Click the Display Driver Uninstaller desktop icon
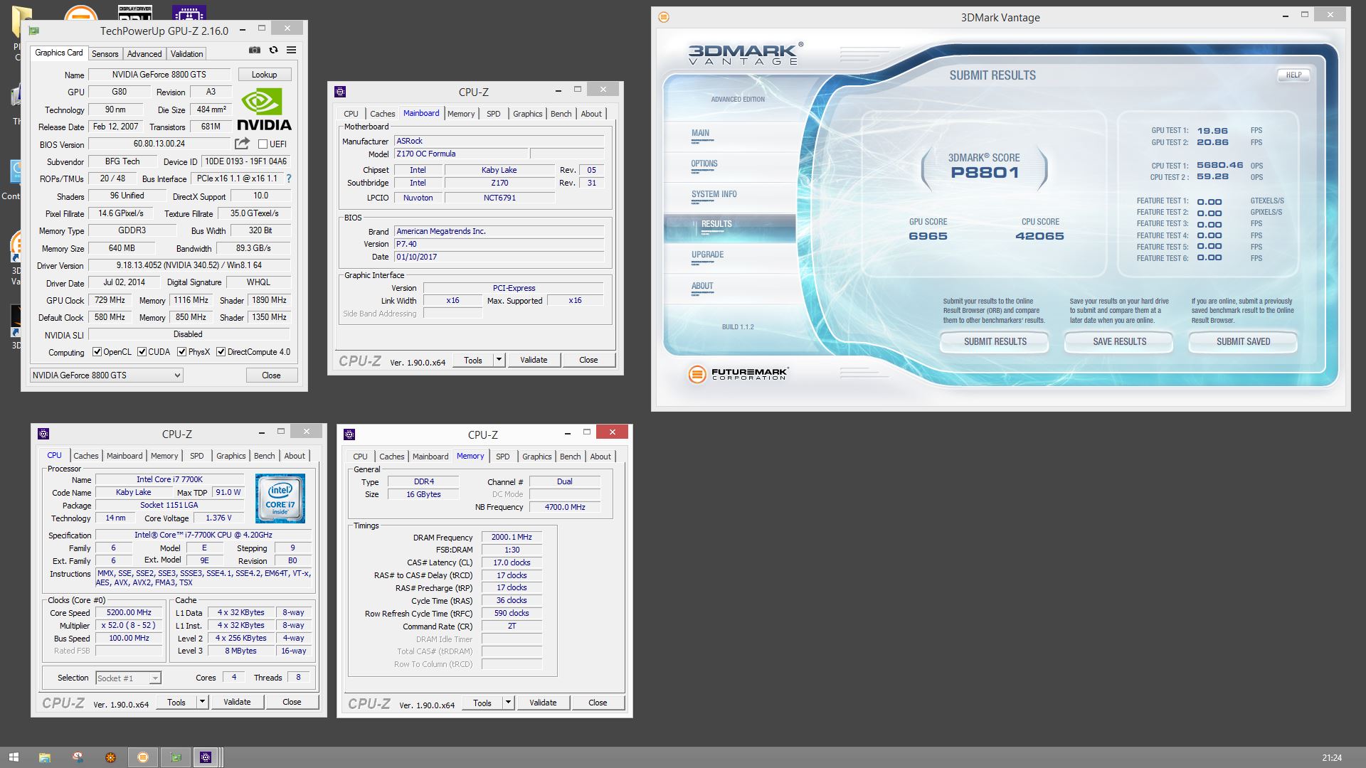 [x=134, y=13]
